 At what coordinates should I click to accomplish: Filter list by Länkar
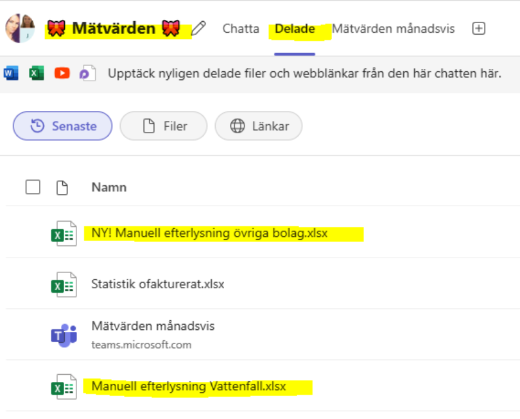258,126
